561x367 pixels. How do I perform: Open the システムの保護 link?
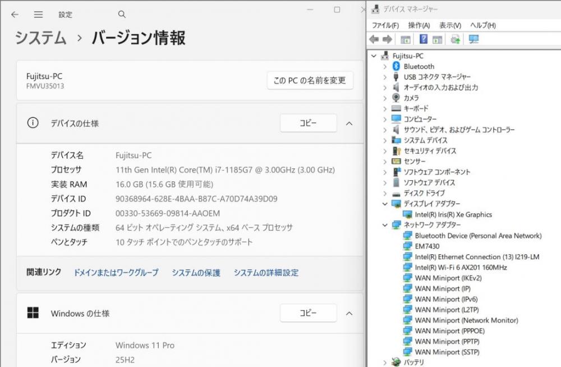(x=196, y=273)
